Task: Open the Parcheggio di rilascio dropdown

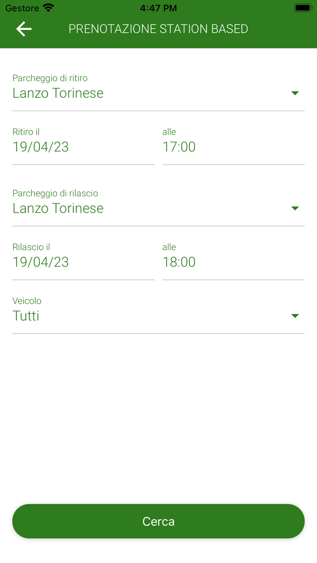Action: pos(295,208)
